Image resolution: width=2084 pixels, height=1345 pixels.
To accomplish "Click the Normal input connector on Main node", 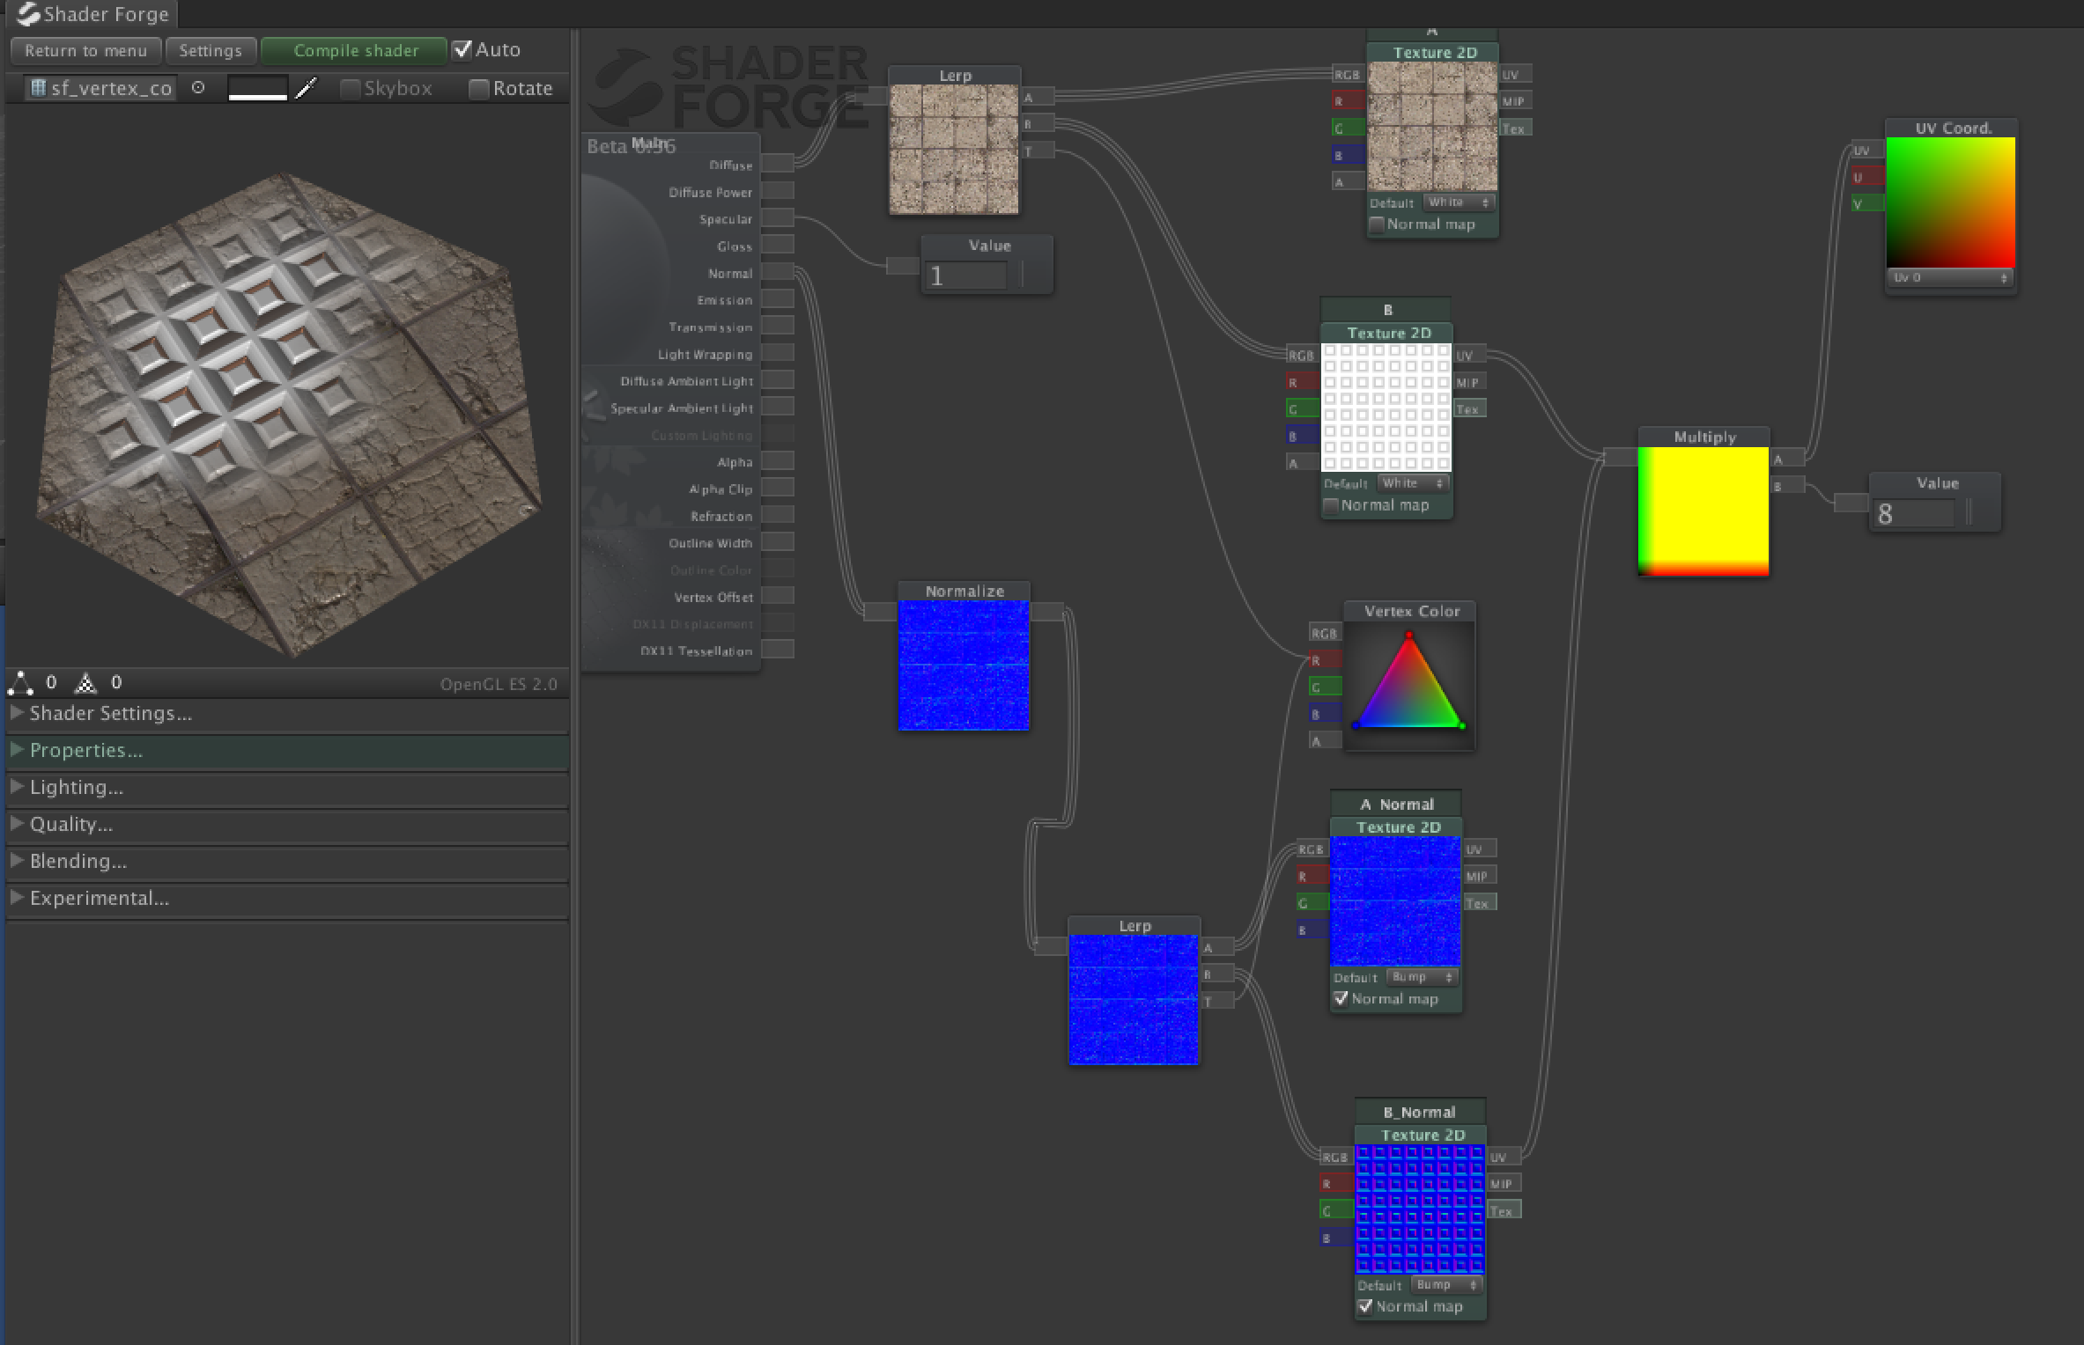I will (778, 272).
